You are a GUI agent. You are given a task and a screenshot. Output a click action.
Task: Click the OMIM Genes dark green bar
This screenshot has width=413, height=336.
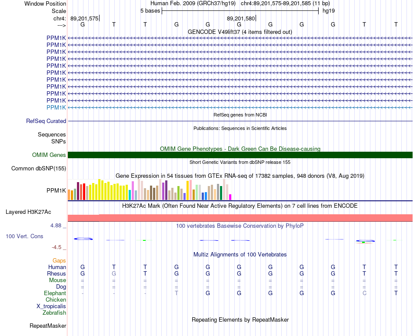(x=240, y=155)
